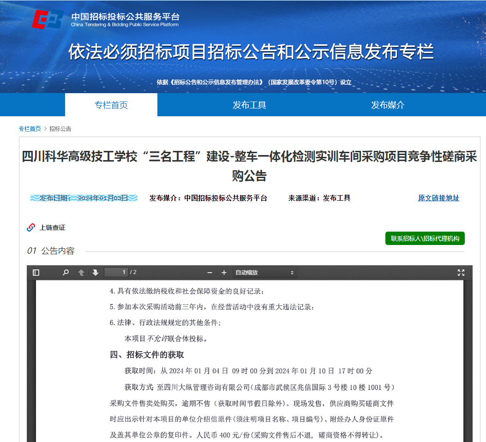This screenshot has width=486, height=442.
Task: Select the 专栏首页 navigation tab
Action: click(x=111, y=105)
